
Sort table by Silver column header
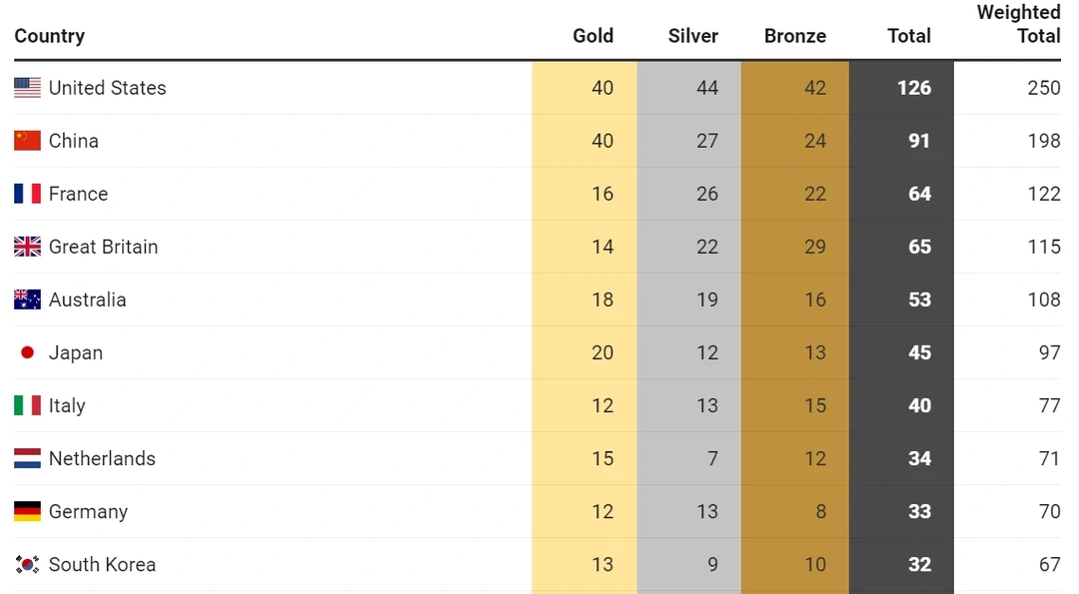click(692, 36)
